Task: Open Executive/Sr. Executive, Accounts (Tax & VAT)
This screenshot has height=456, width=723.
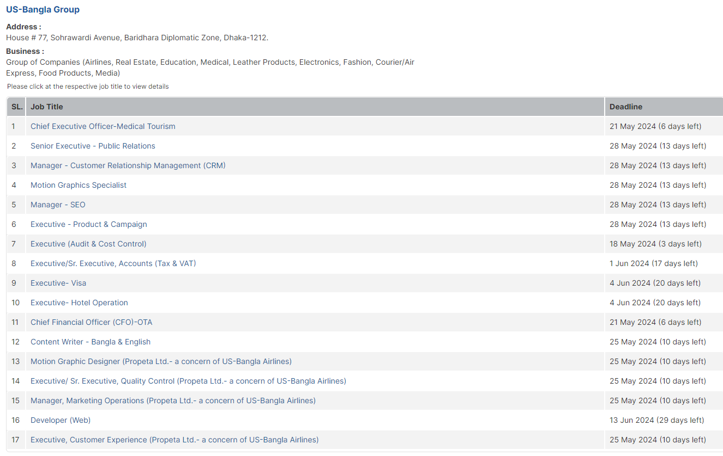Action: point(113,263)
